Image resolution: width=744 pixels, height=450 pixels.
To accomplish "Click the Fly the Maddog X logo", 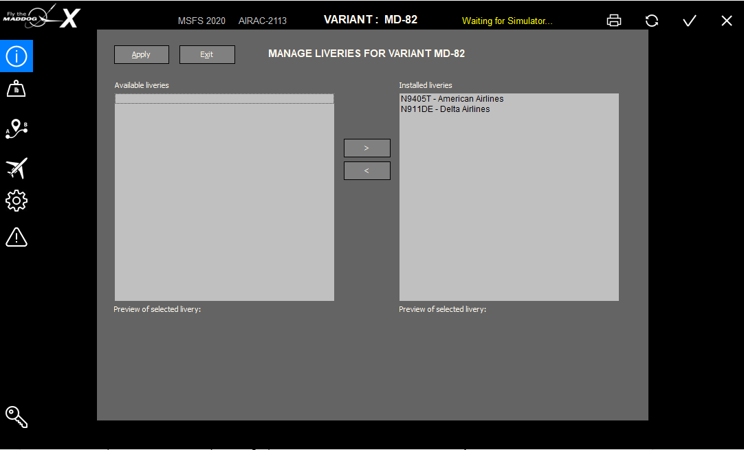I will [x=42, y=16].
